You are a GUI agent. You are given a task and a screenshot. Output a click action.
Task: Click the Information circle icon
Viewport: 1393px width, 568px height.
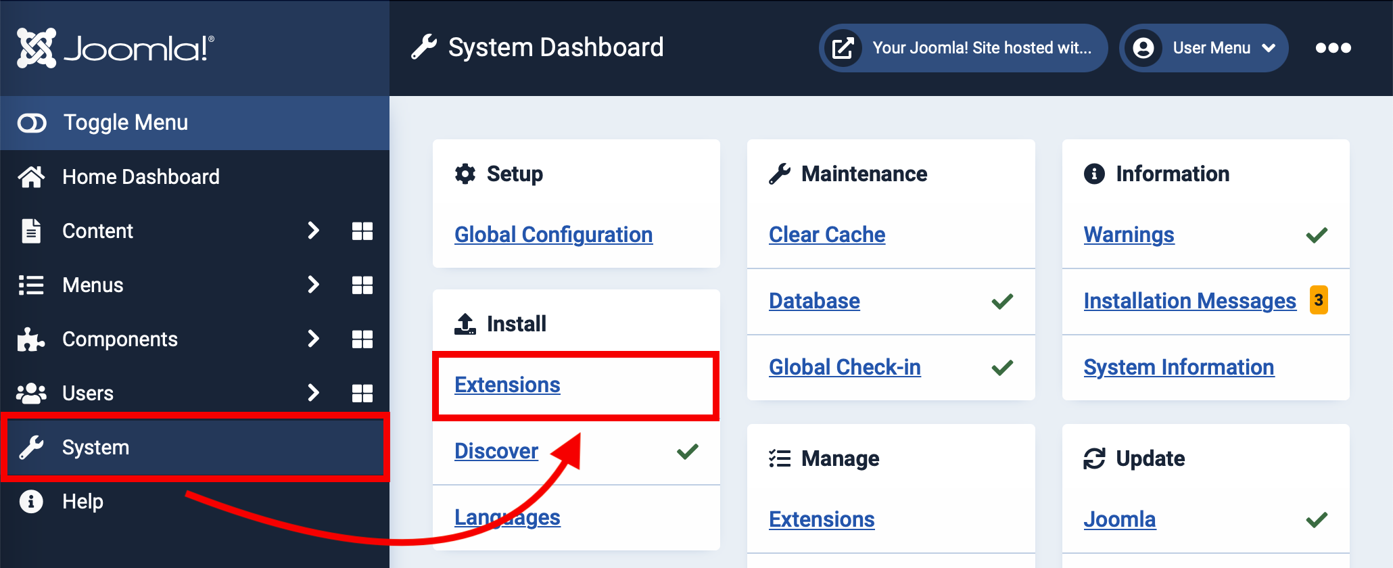pyautogui.click(x=1094, y=174)
